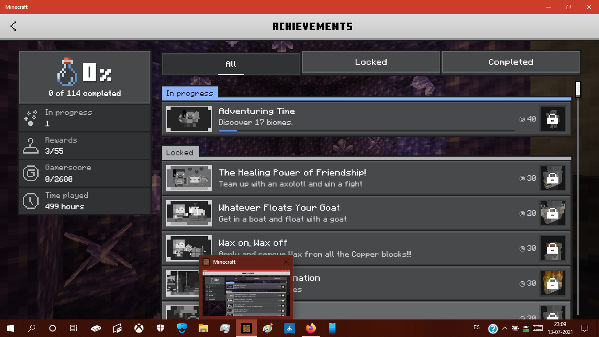Open the Windows Start menu

(10, 328)
